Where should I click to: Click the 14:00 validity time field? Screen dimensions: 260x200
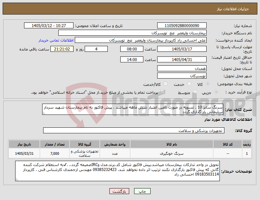click(x=132, y=59)
